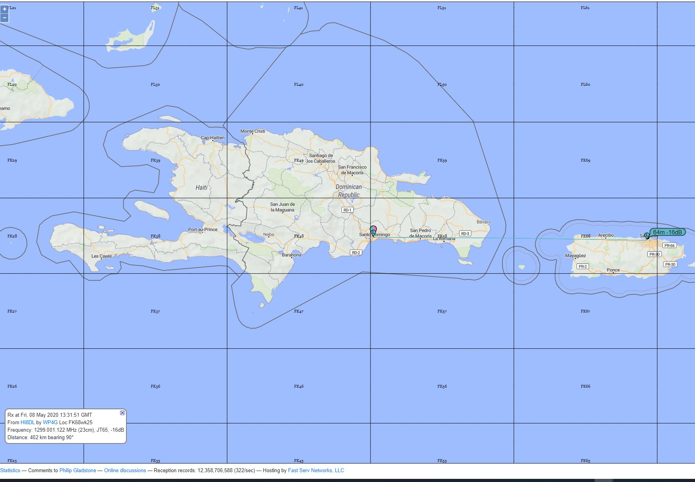Viewport: 695px width, 482px height.
Task: Click the Dominican Republic country label
Action: [348, 191]
